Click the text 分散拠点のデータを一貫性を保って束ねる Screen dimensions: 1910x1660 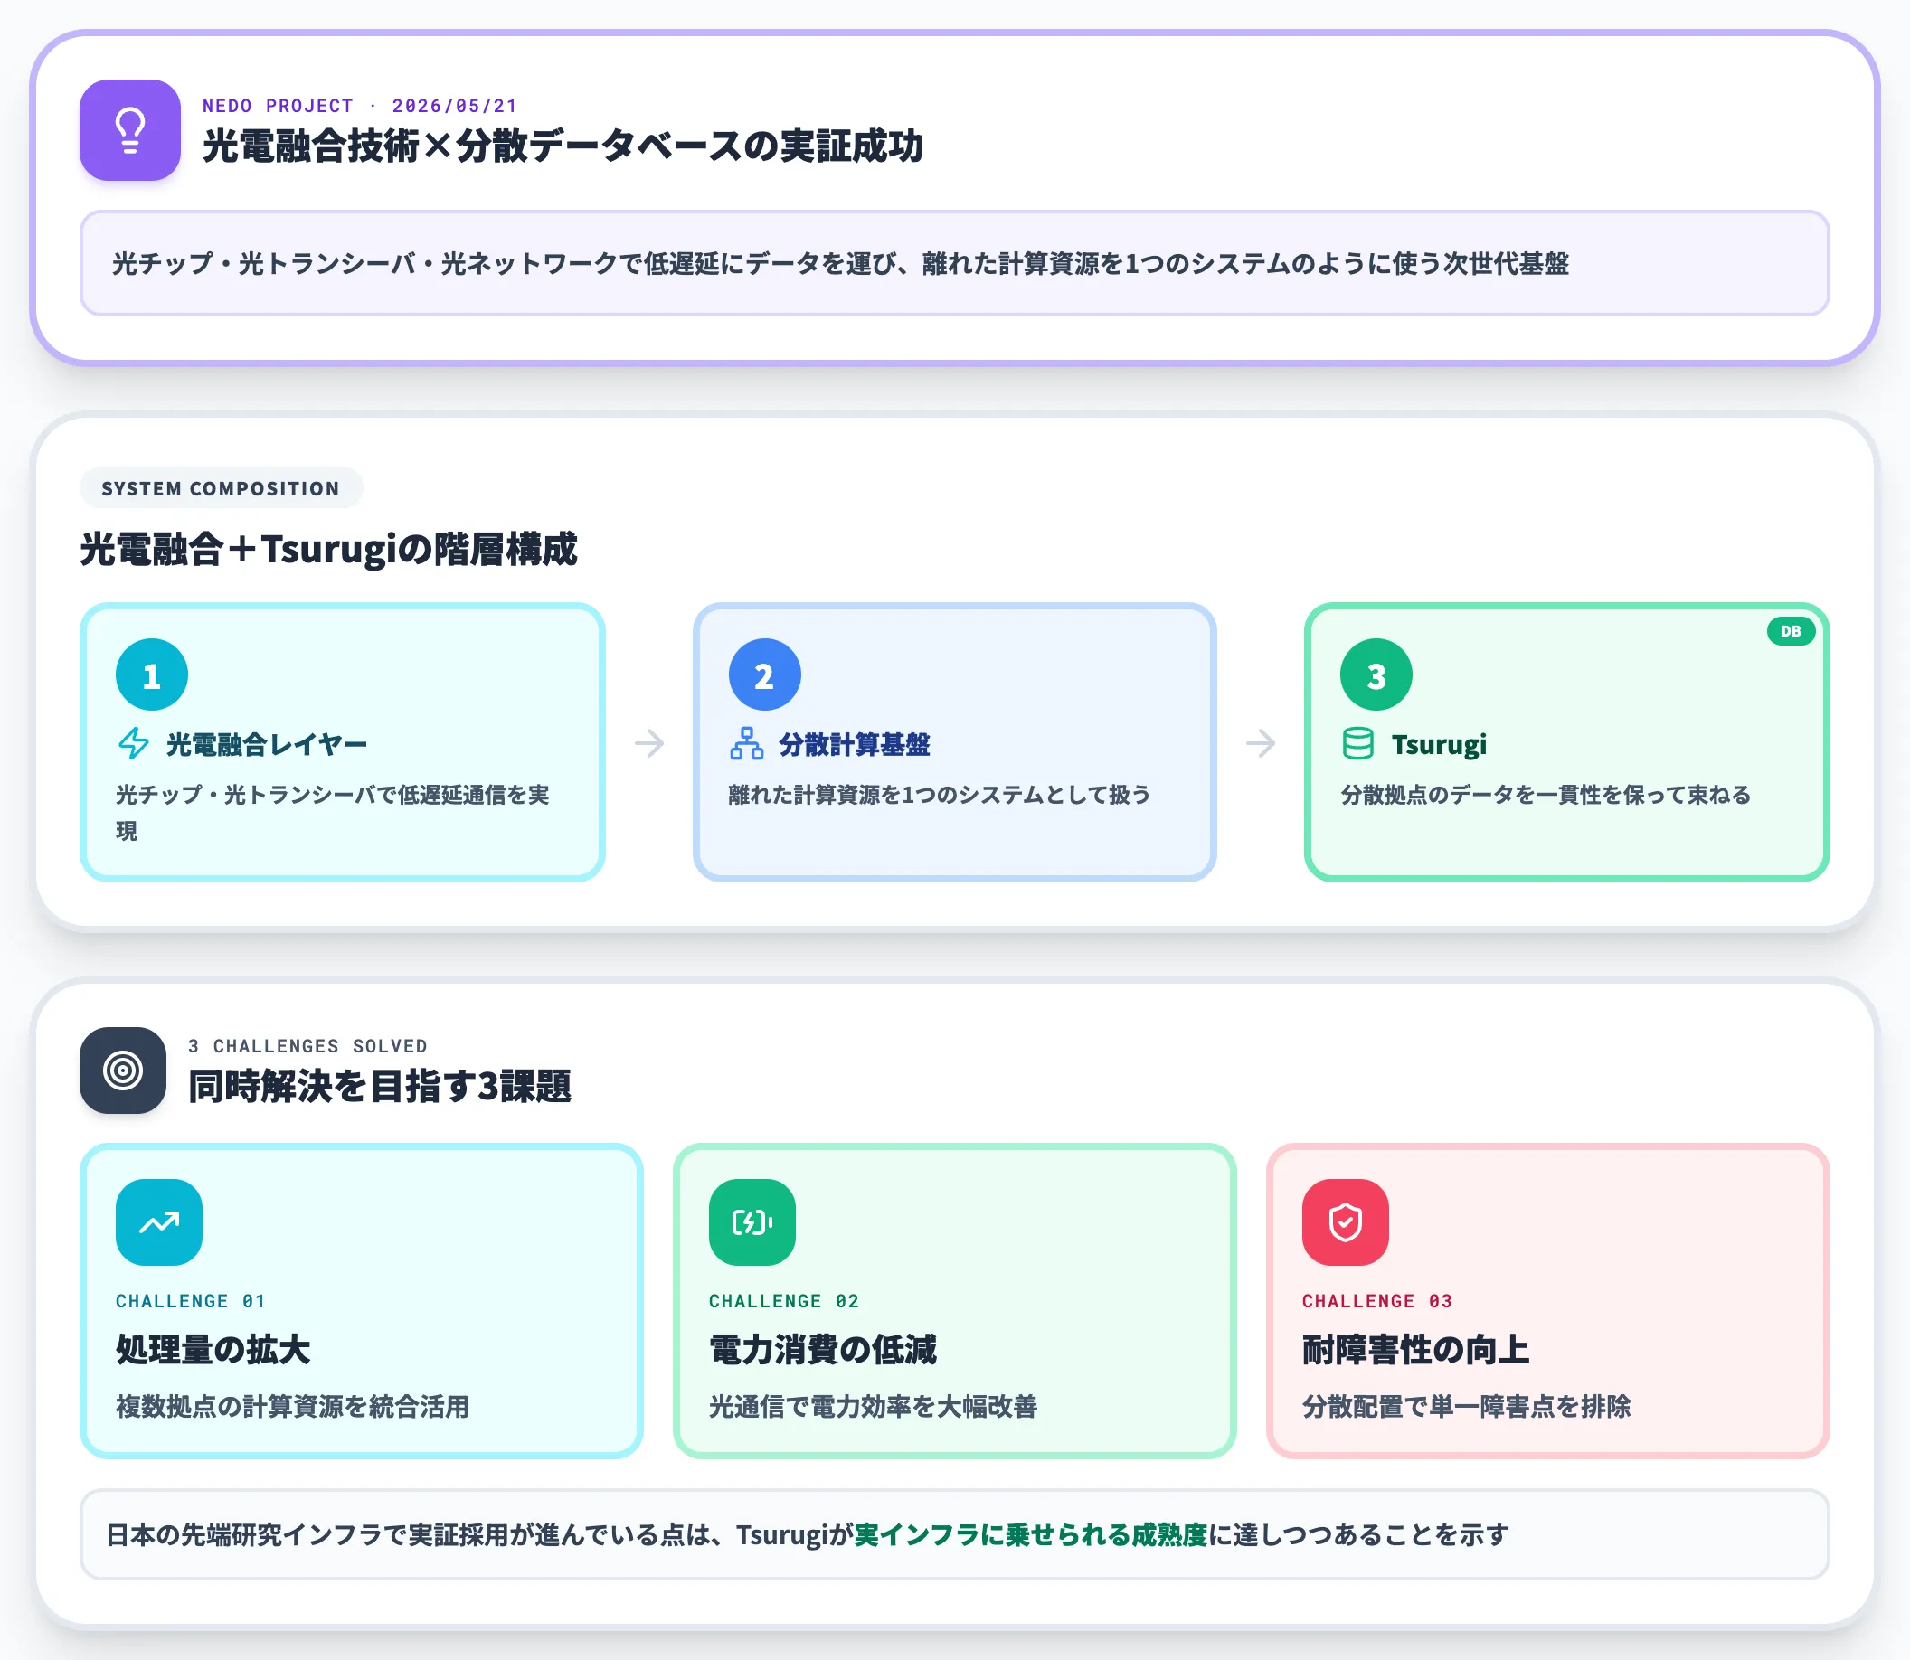tap(1546, 794)
